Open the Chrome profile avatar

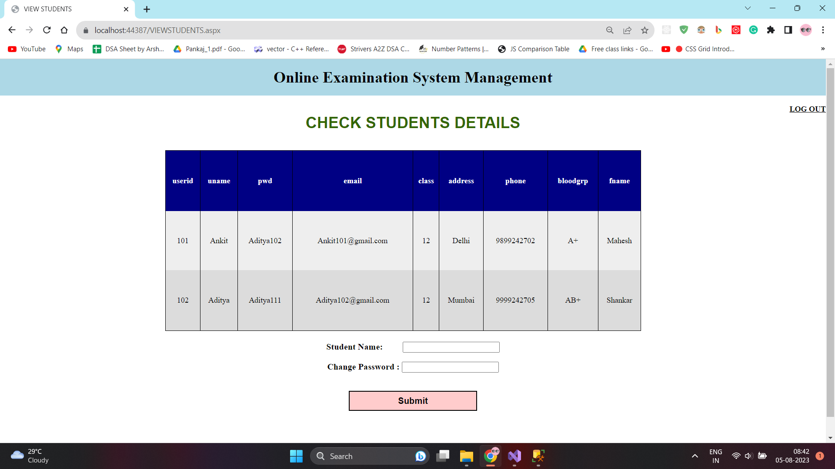tap(806, 30)
